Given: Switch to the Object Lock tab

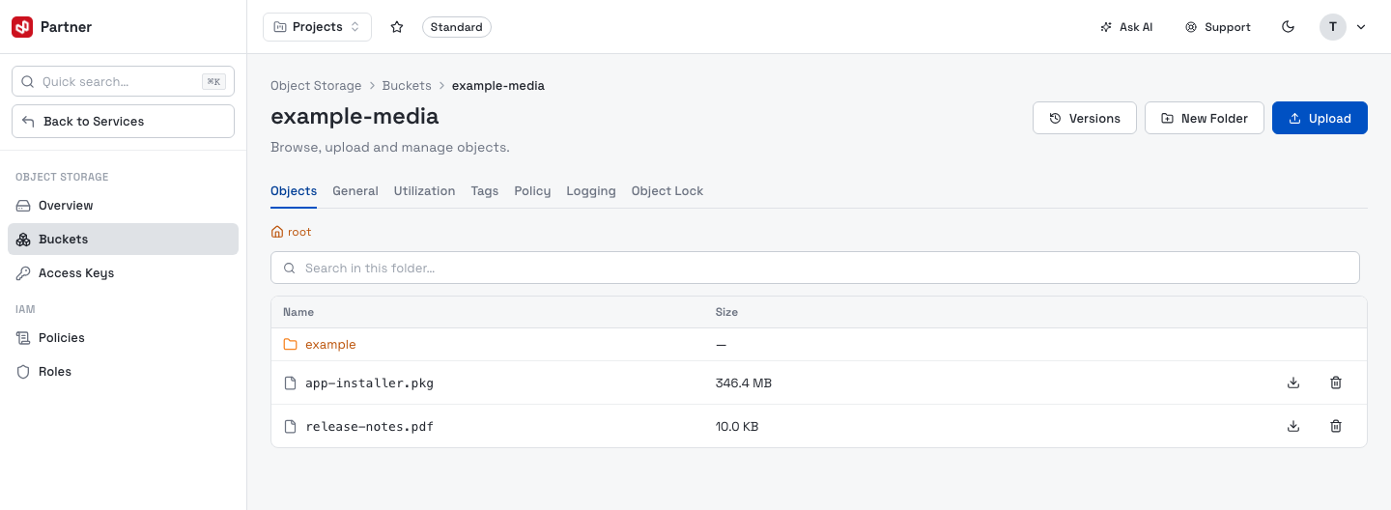Looking at the screenshot, I should coord(667,191).
